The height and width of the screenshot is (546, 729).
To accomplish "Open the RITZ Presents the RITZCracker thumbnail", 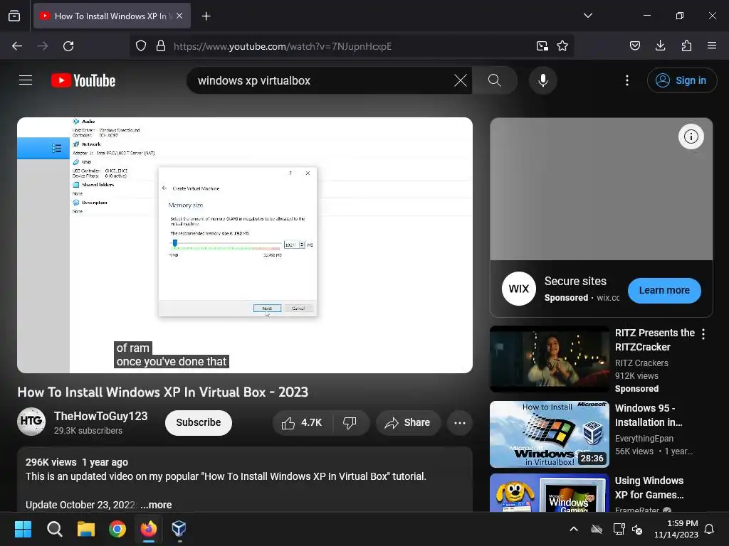I will click(550, 359).
